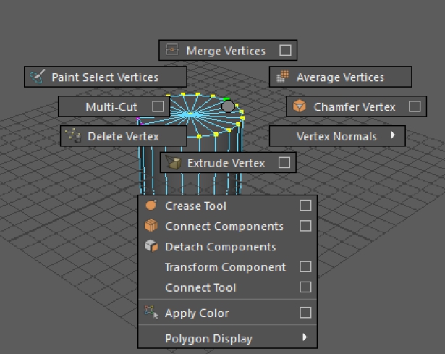Image resolution: width=445 pixels, height=354 pixels.
Task: Click the Average Vertices icon
Action: click(x=283, y=77)
